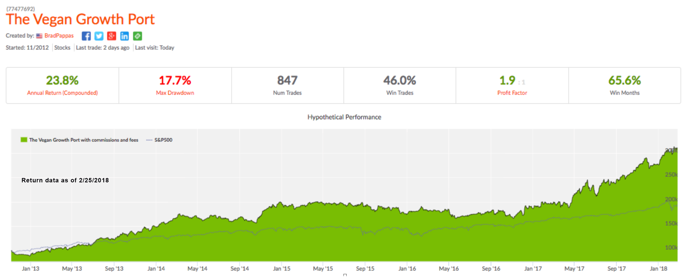Click the strategy ID (77477692)
This screenshot has width=687, height=277.
click(x=21, y=9)
